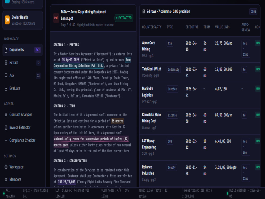Open the Evaluate workspace section

[23, 89]
